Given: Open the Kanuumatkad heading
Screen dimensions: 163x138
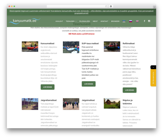Looking at the screenshot, I should pos(47,43).
